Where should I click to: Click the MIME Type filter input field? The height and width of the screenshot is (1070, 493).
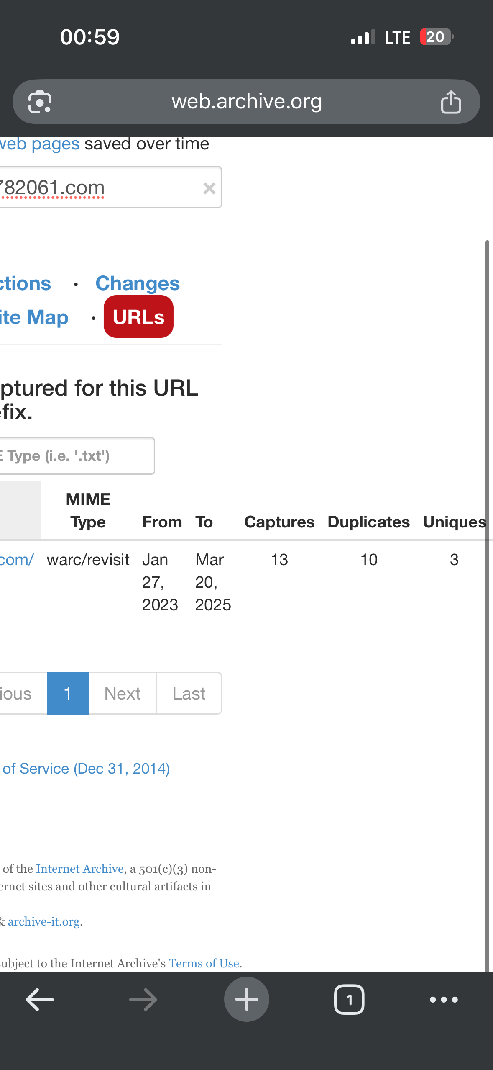tap(75, 456)
